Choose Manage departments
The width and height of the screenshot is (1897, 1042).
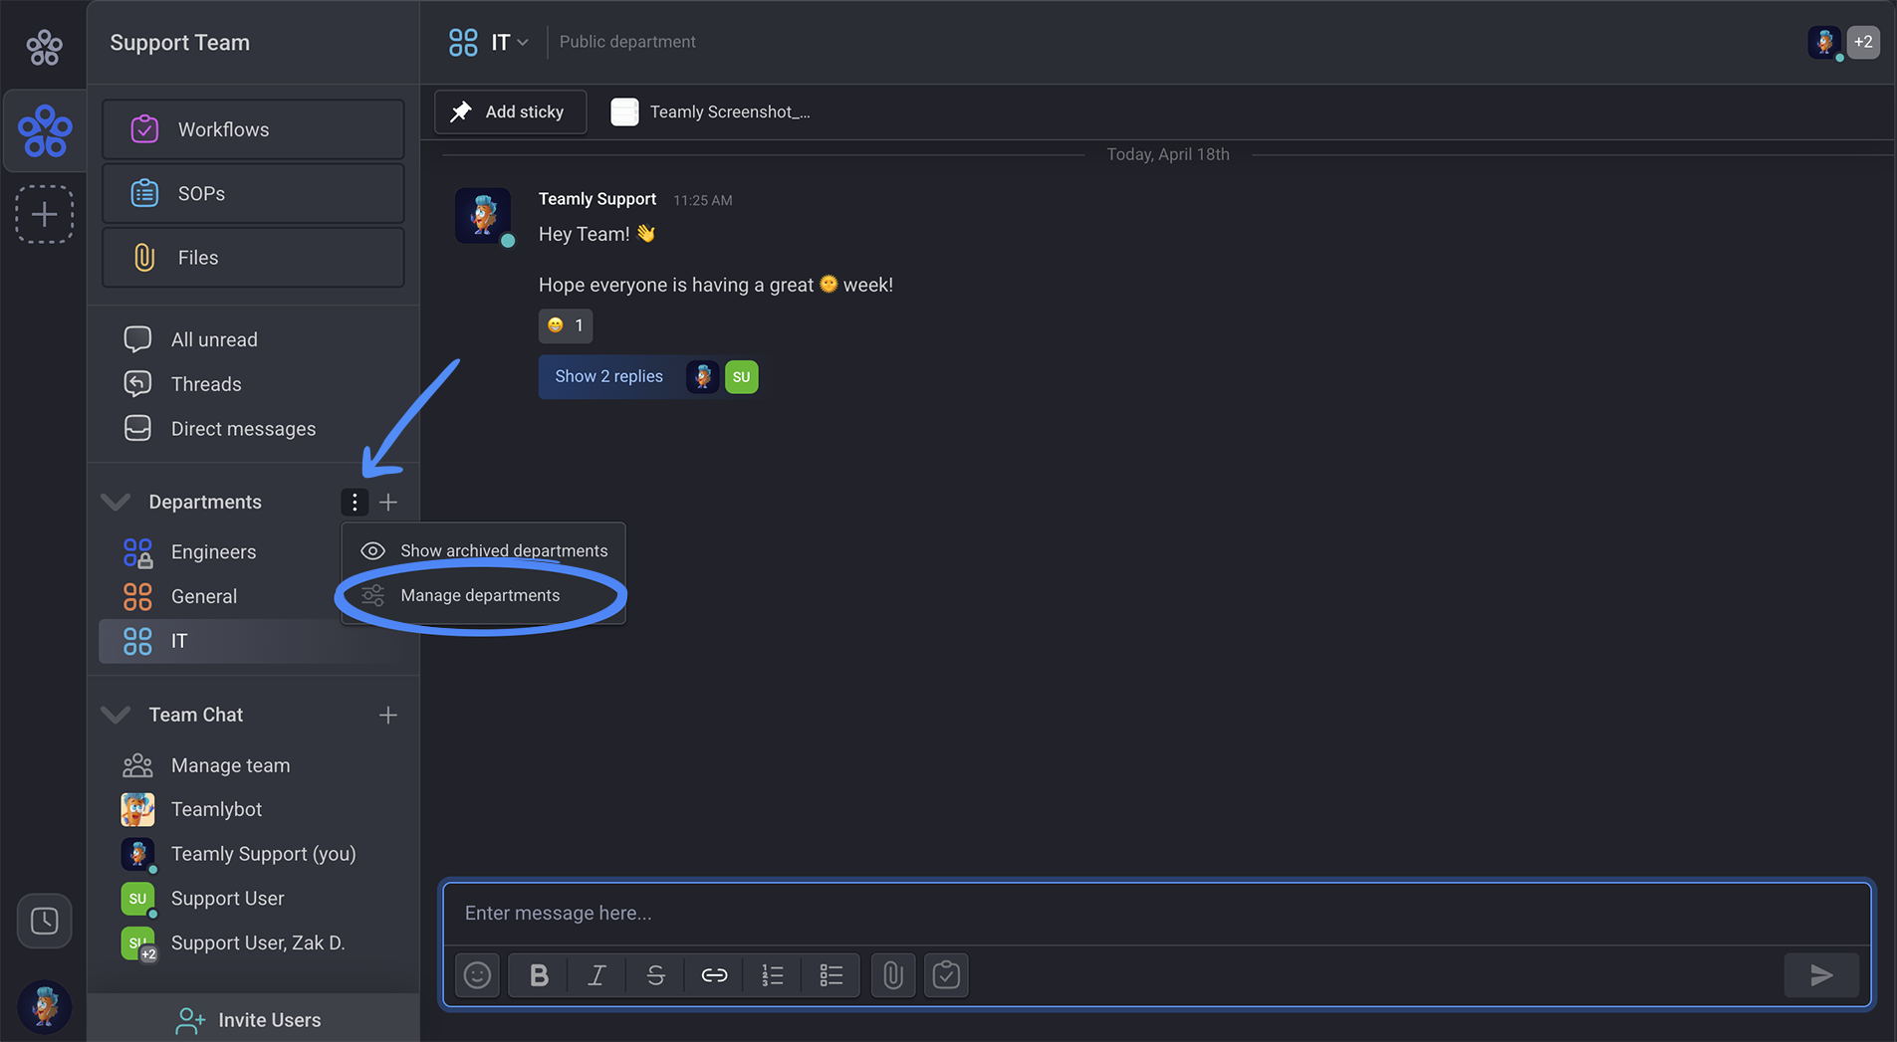pos(484,595)
